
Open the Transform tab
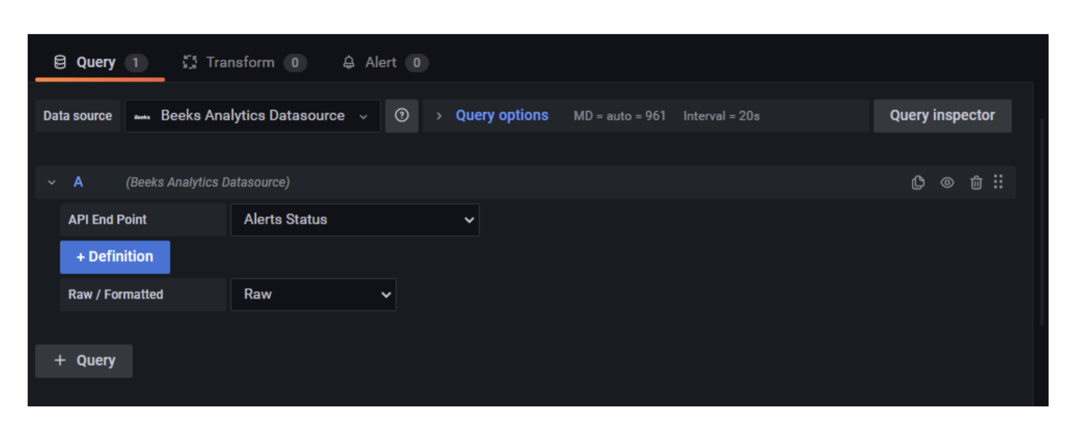click(244, 63)
